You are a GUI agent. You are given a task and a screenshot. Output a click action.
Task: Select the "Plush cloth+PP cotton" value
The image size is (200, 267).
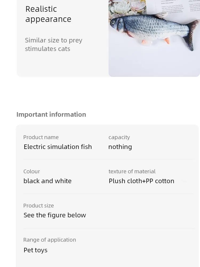pyautogui.click(x=141, y=181)
